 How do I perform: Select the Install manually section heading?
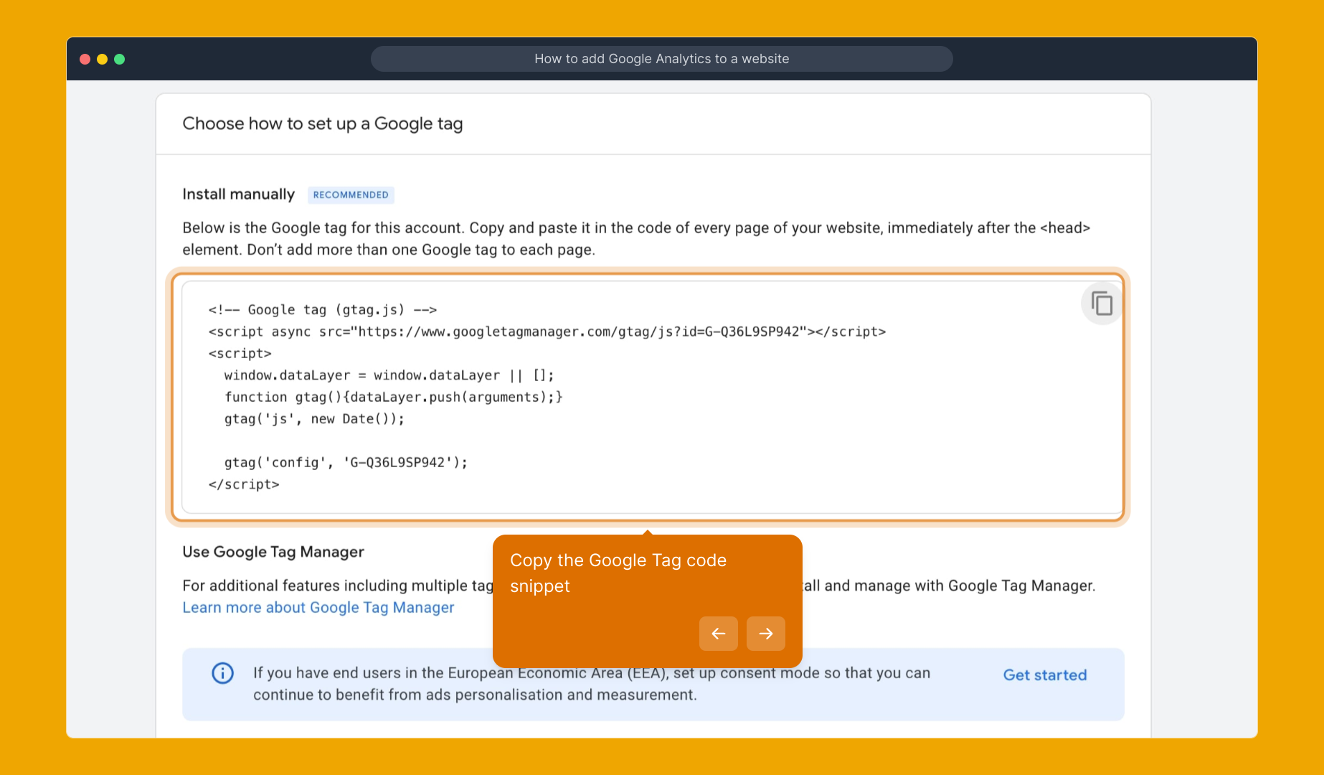coord(238,194)
